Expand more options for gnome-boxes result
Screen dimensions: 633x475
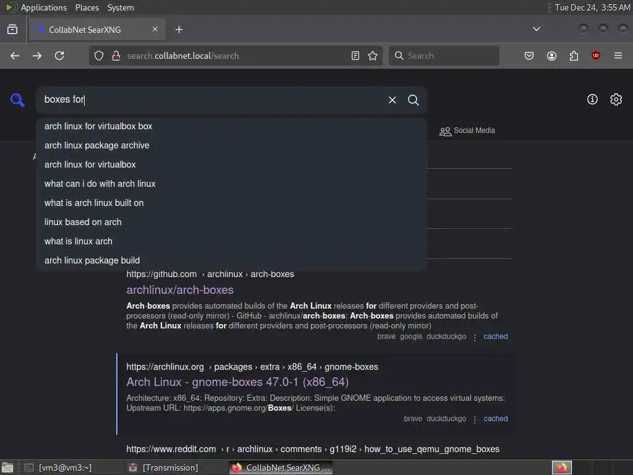pyautogui.click(x=475, y=420)
